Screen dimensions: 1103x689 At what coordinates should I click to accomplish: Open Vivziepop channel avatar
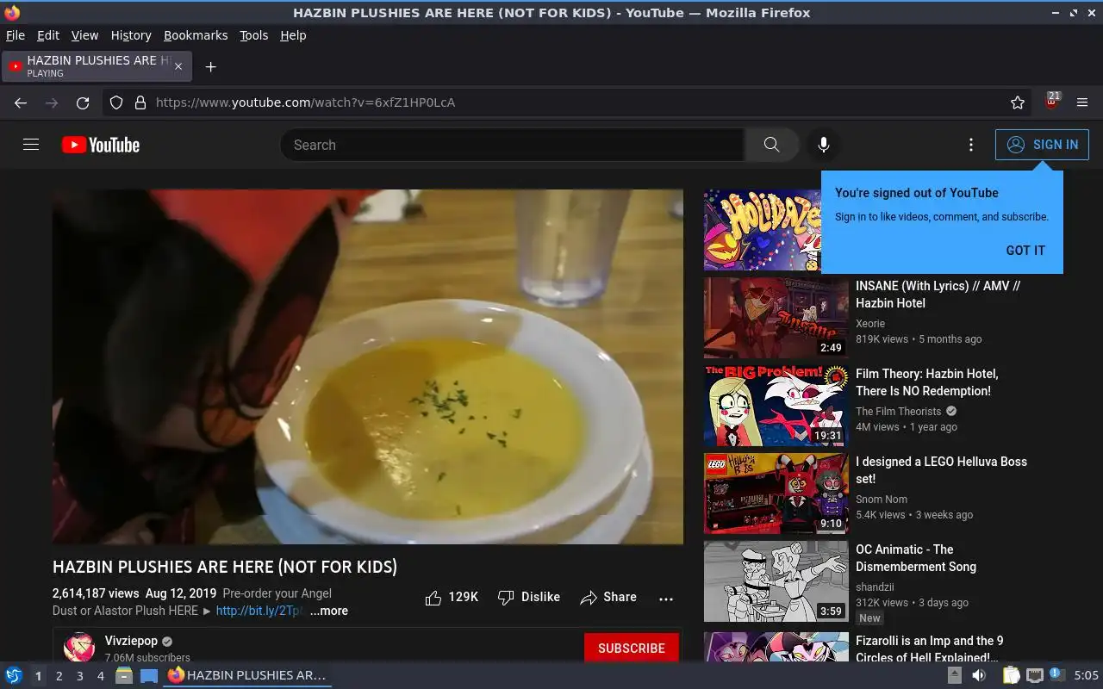[79, 648]
